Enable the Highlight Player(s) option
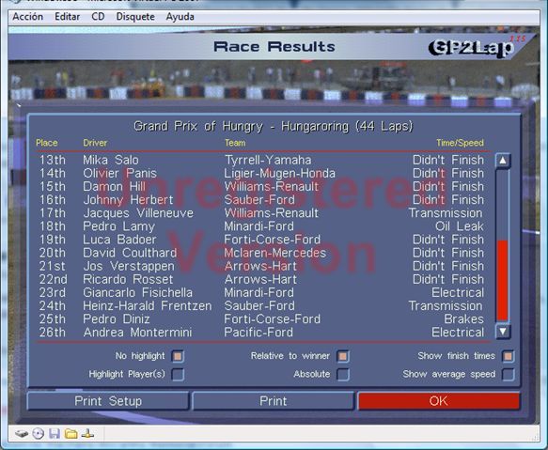 coord(178,374)
